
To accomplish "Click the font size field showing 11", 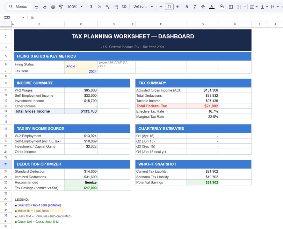I will [x=169, y=7].
